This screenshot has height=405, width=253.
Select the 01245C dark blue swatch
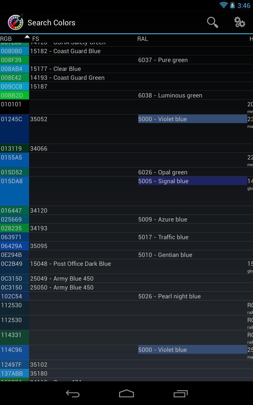coord(15,129)
